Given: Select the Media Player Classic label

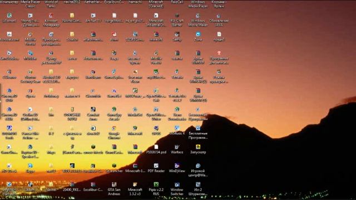Looking at the screenshot, I should [30, 4].
